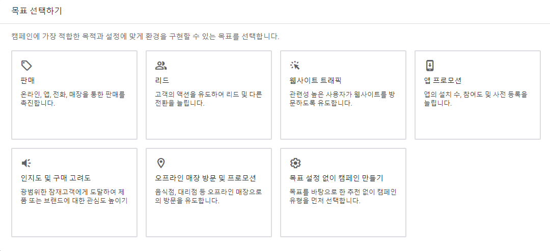The width and height of the screenshot is (550, 251).
Task: Choose the 리드 goal title
Action: [162, 81]
